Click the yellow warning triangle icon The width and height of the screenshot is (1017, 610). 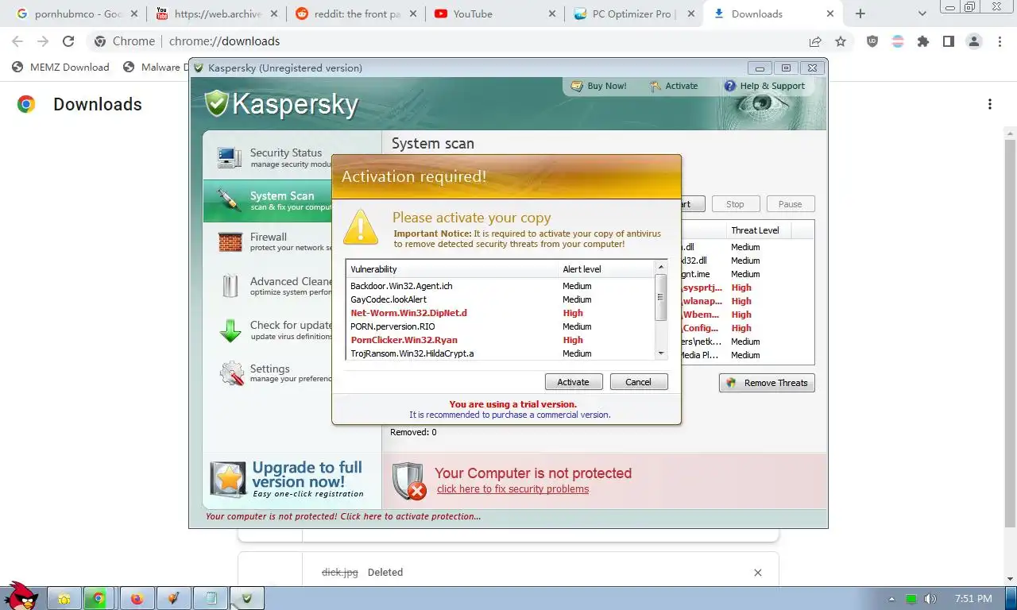pyautogui.click(x=361, y=227)
